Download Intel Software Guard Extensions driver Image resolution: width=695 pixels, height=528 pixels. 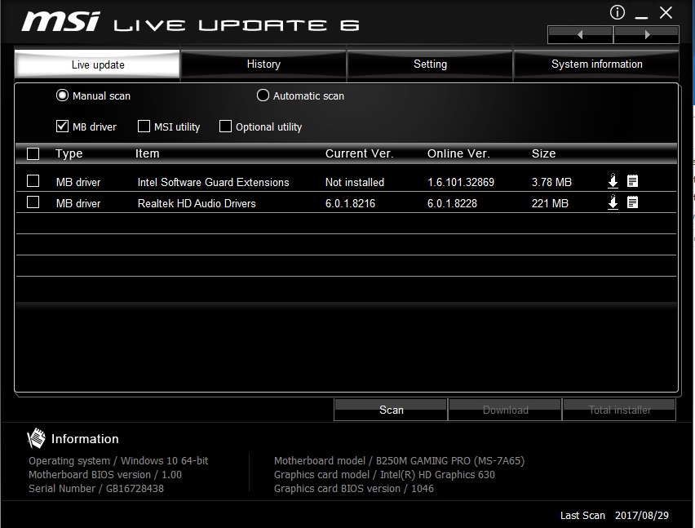tap(613, 181)
